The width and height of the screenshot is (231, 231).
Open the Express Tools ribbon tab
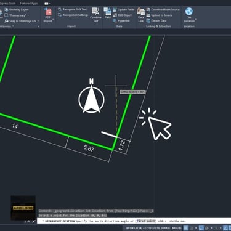pyautogui.click(x=8, y=3)
